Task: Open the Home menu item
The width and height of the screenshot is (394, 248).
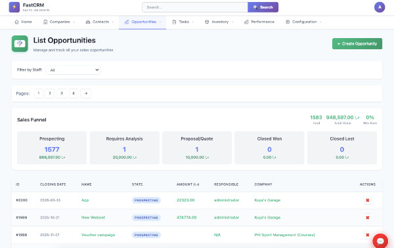Action: point(23,22)
